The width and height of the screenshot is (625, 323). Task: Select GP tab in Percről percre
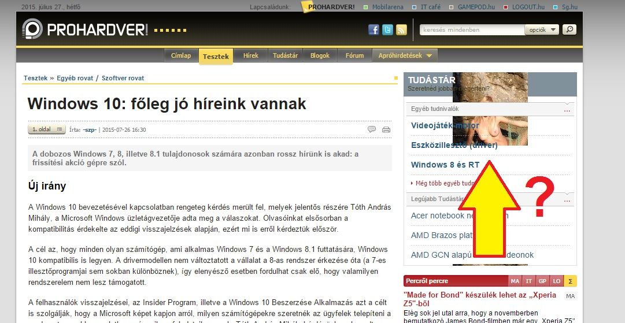click(542, 281)
